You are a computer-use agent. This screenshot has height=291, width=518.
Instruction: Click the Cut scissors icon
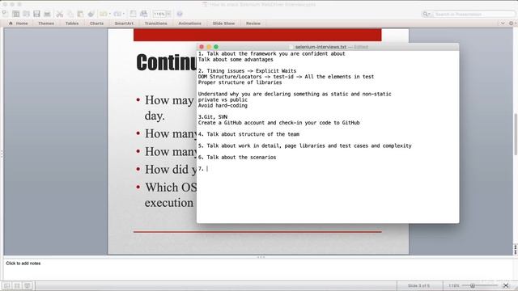59,14
